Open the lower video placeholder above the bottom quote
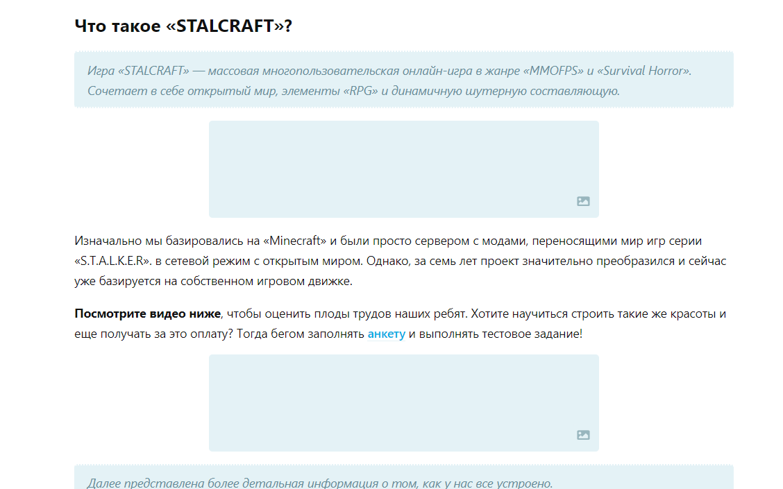 tap(403, 403)
